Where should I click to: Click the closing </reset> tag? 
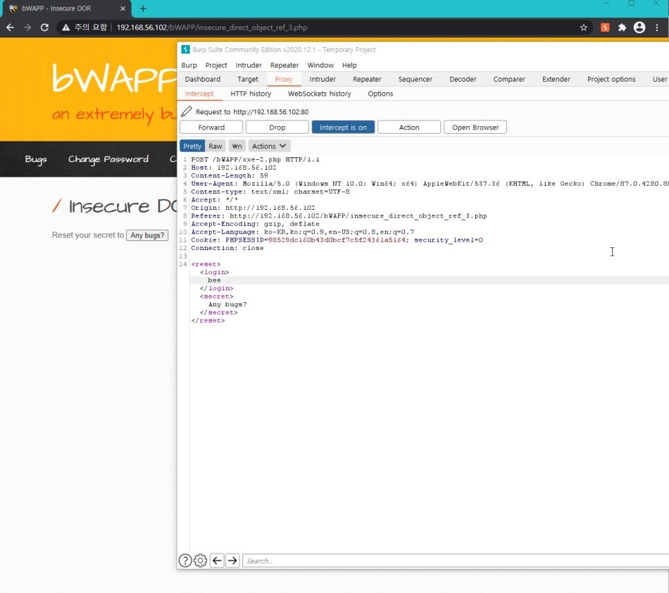click(208, 321)
